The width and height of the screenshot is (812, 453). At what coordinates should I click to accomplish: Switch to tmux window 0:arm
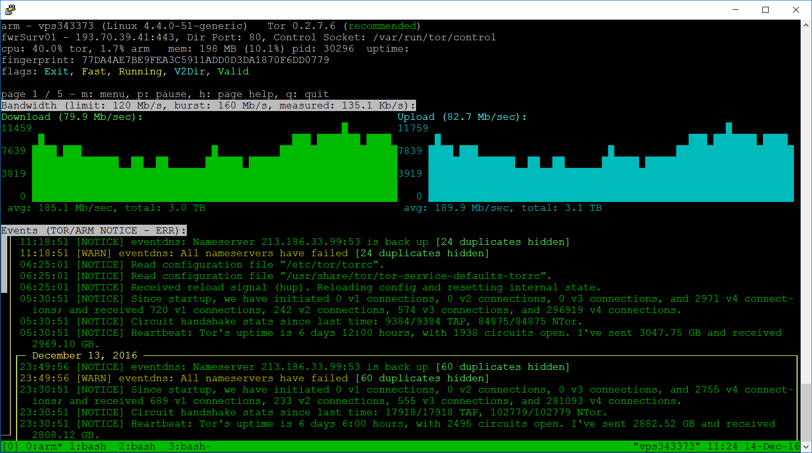(44, 446)
